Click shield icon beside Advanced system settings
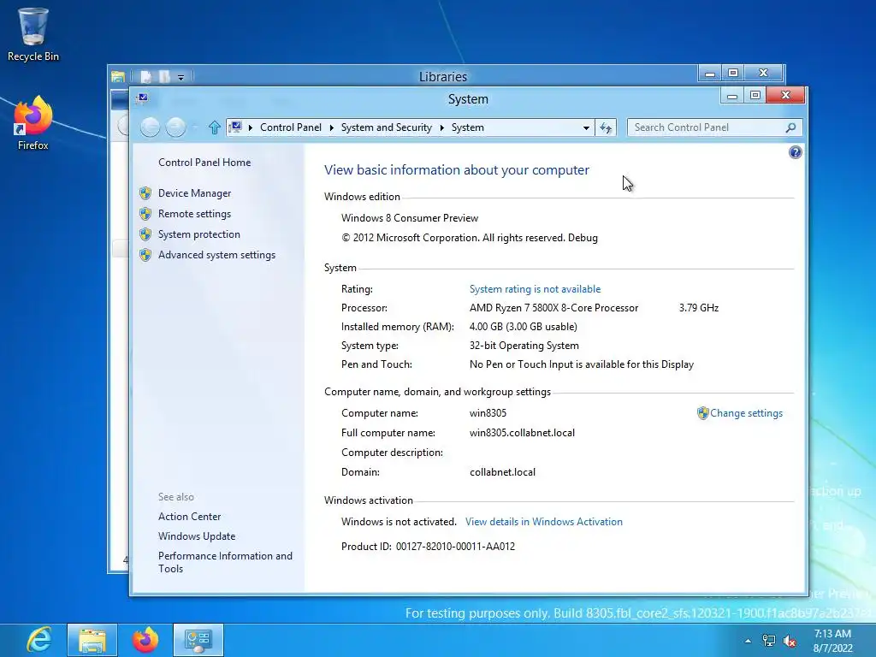This screenshot has height=657, width=876. click(145, 255)
